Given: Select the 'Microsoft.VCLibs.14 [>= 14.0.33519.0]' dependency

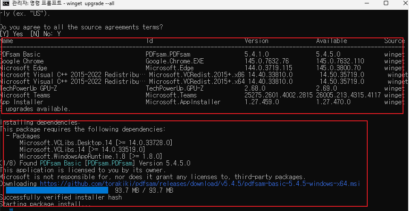Looking at the screenshot, I should 82,149.
